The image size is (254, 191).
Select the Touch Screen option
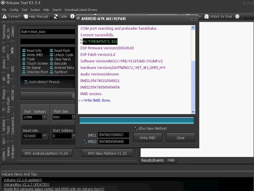tap(35, 63)
